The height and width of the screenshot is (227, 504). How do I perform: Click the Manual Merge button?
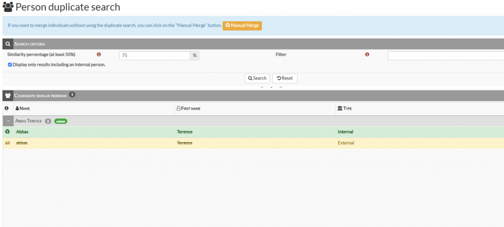coord(242,25)
